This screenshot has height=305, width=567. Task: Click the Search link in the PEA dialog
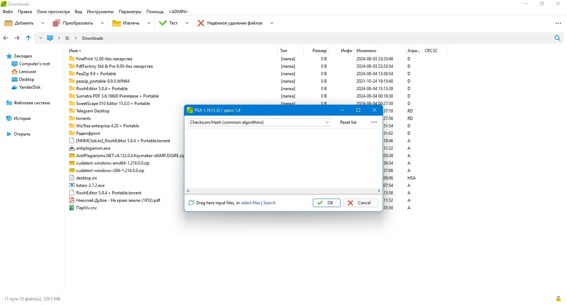click(269, 203)
